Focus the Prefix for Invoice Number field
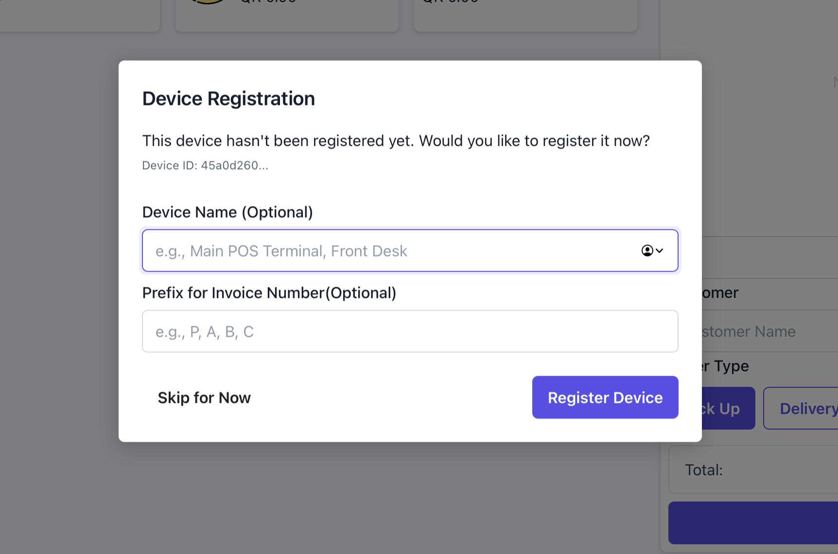Image resolution: width=838 pixels, height=554 pixels. [410, 331]
